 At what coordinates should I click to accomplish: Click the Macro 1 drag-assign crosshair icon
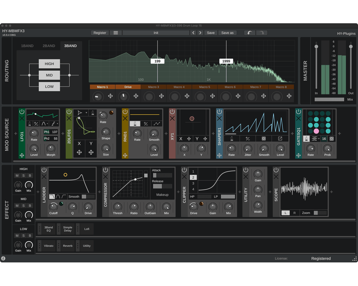tap(110, 96)
